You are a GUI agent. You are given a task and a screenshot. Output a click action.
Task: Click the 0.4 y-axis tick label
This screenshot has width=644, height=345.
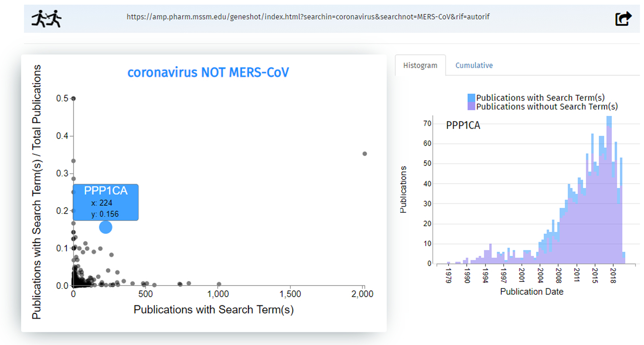(62, 136)
